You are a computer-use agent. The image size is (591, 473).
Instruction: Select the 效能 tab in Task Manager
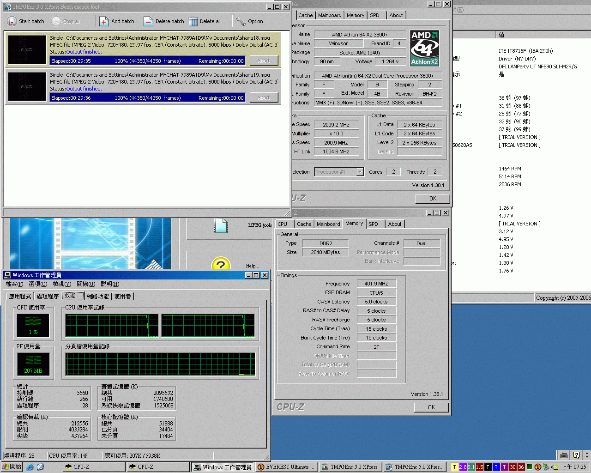click(72, 296)
